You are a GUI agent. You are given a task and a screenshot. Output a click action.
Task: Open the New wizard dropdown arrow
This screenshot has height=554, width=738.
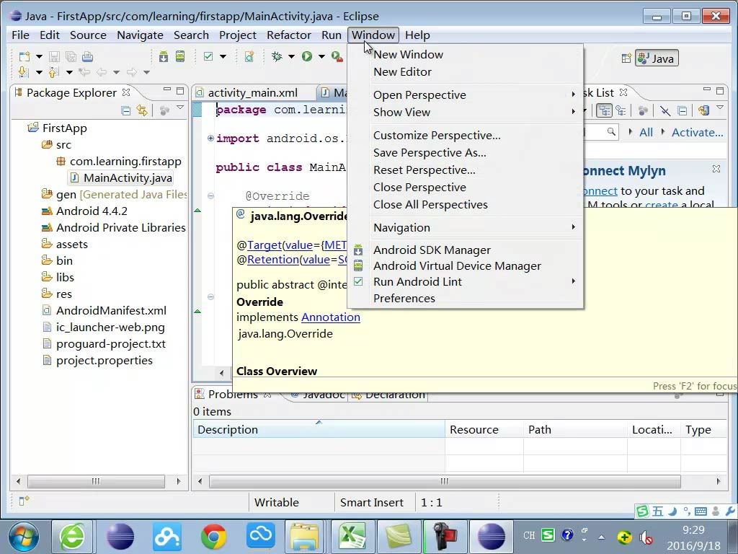(39, 57)
